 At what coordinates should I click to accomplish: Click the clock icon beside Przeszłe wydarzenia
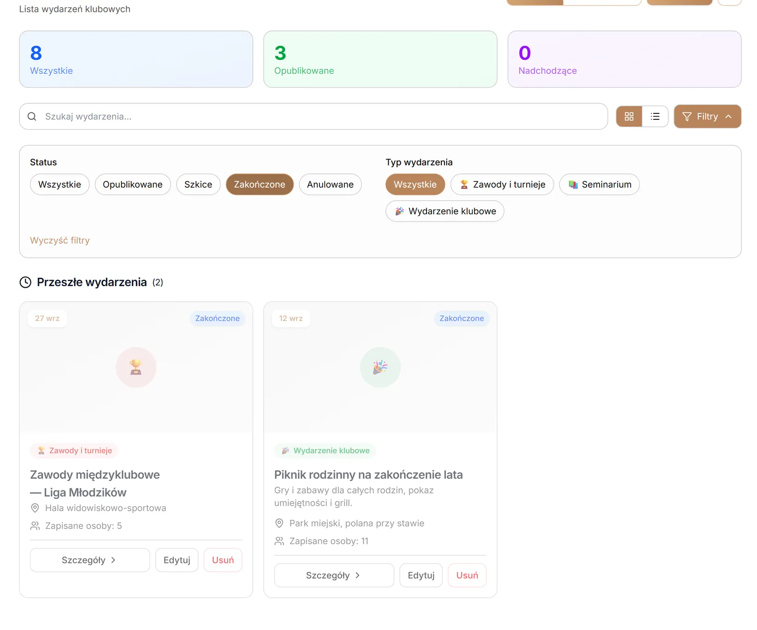point(25,282)
